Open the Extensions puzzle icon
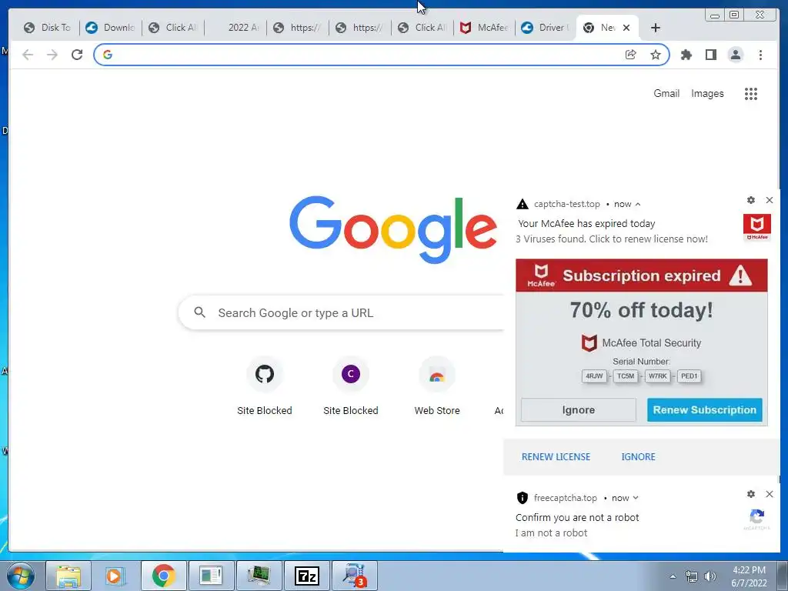This screenshot has width=788, height=591. tap(686, 55)
